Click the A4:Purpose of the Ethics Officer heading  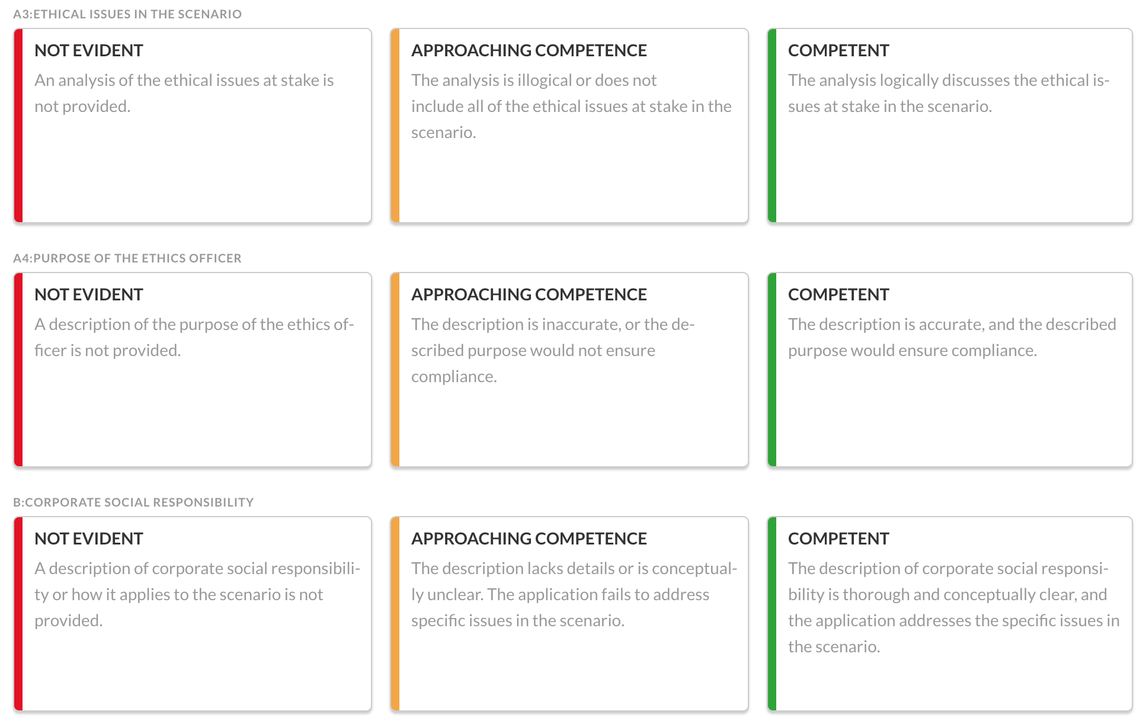[127, 258]
